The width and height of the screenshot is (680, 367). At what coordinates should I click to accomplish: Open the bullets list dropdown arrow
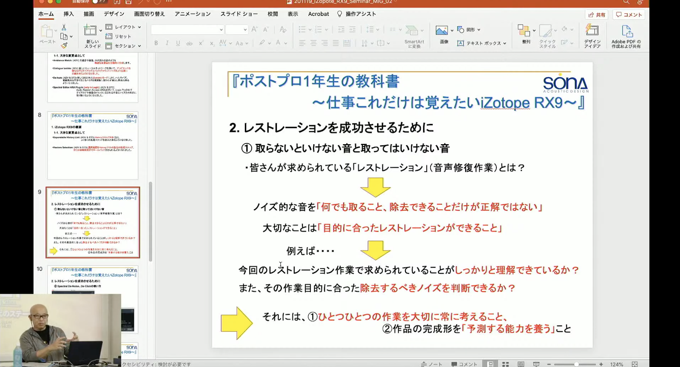(x=310, y=30)
